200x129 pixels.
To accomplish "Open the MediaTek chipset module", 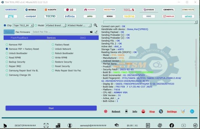I will click(x=109, y=10).
